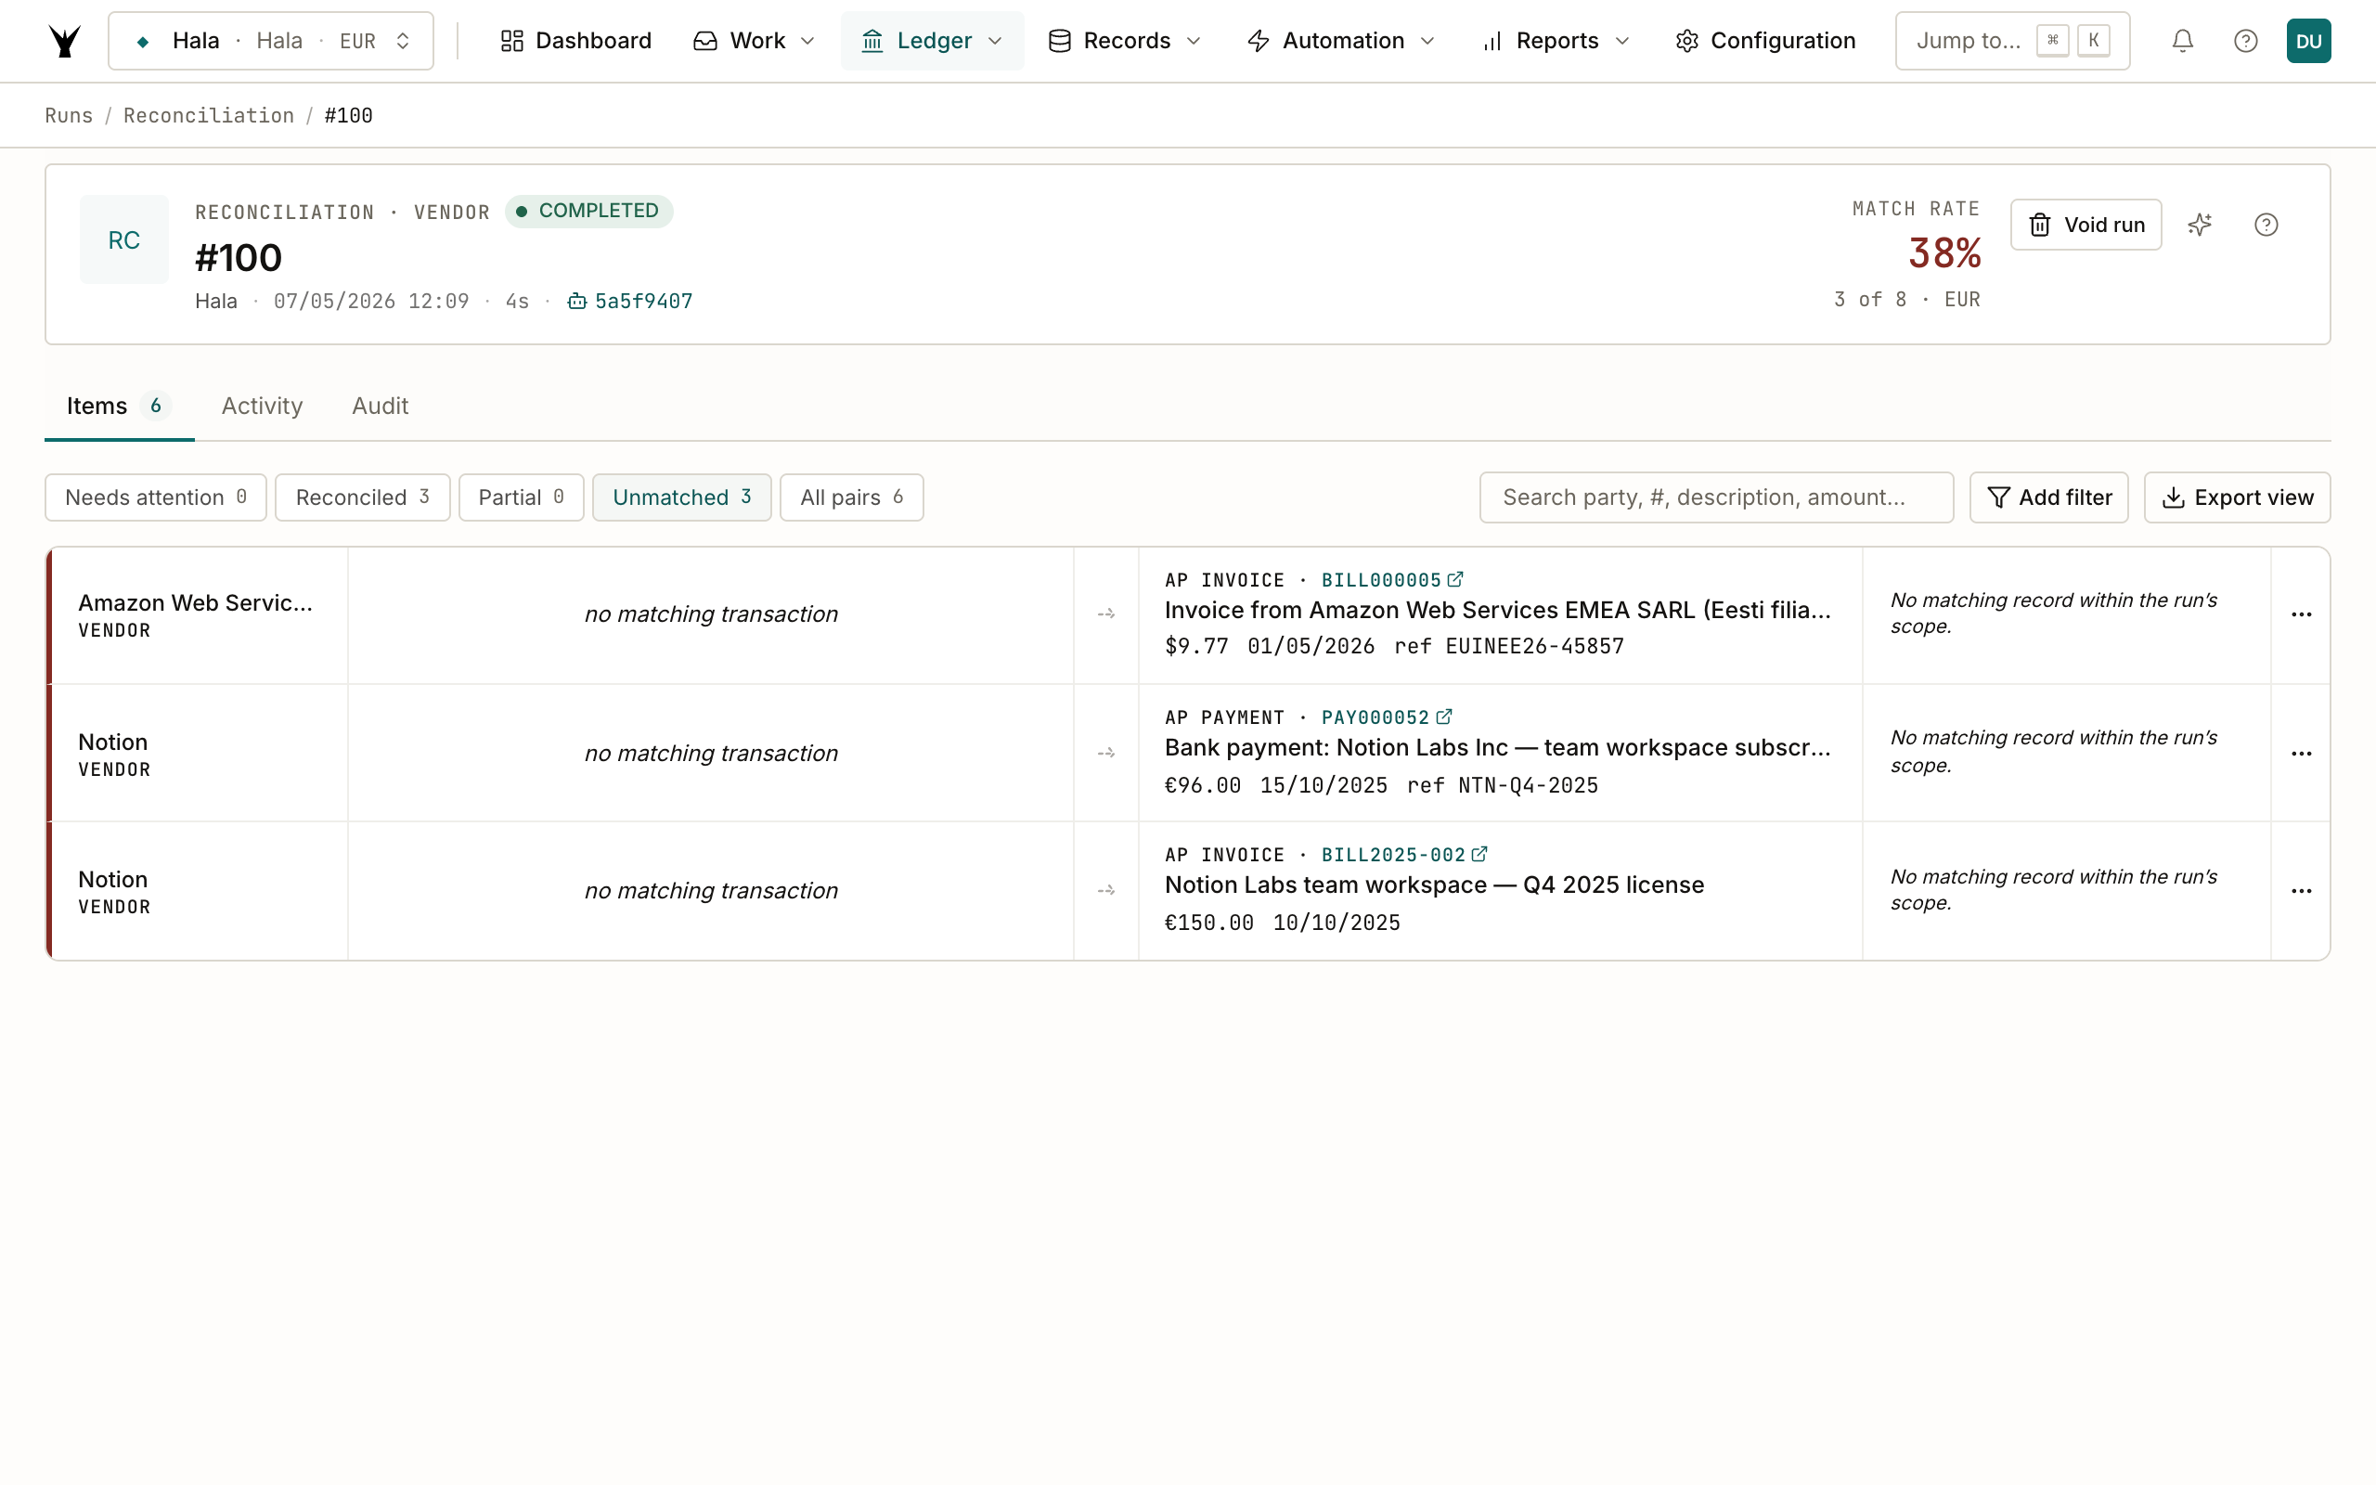Filter by Needs attention

(155, 498)
